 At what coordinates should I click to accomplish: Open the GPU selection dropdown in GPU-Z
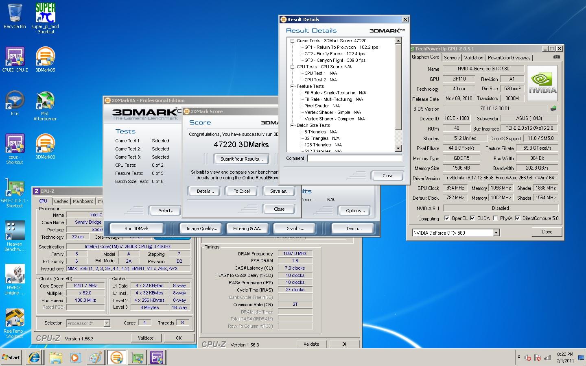point(496,233)
